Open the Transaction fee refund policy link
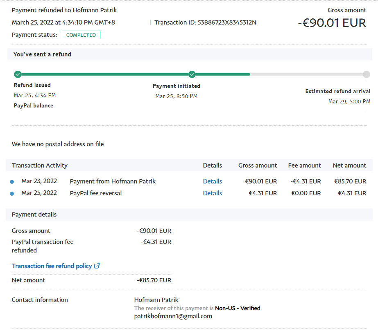 52,266
